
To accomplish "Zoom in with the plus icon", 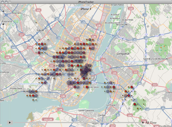I will 3,11.
